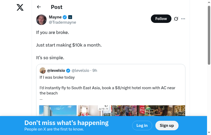Follow Mayne with the Follow button

161,19
